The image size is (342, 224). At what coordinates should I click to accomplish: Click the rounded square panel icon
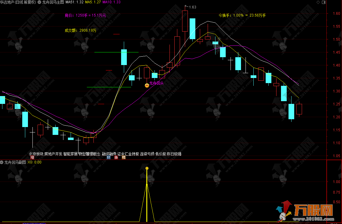click(324, 2)
